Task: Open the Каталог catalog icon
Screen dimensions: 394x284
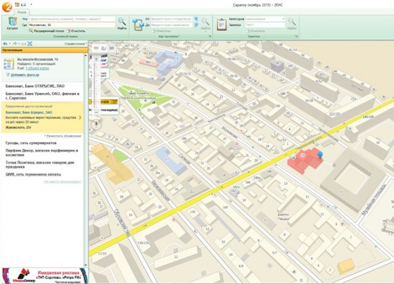Action: click(12, 22)
